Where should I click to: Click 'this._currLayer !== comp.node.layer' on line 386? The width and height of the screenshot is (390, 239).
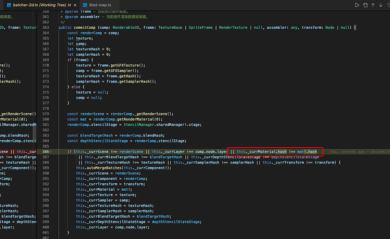(189, 152)
